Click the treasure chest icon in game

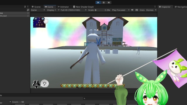(39, 22)
